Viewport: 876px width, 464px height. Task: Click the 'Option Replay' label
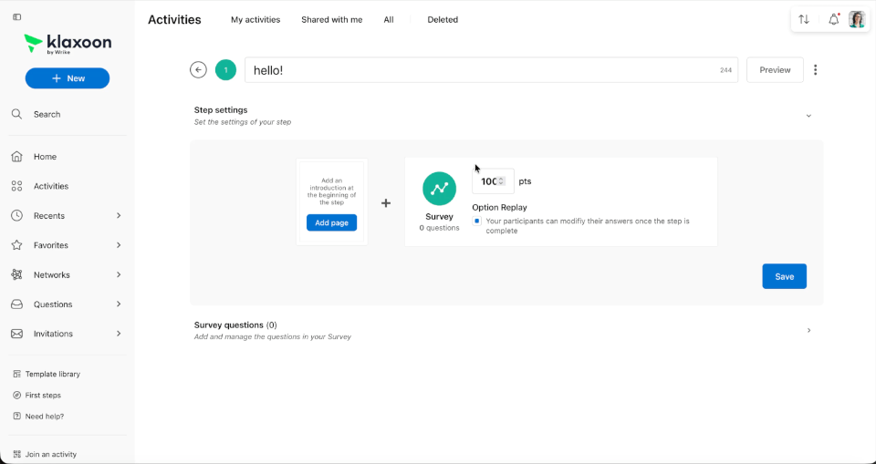click(x=499, y=207)
